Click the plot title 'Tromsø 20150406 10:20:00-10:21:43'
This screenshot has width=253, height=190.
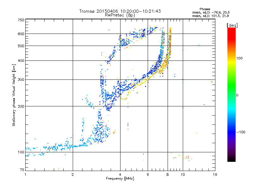120,11
